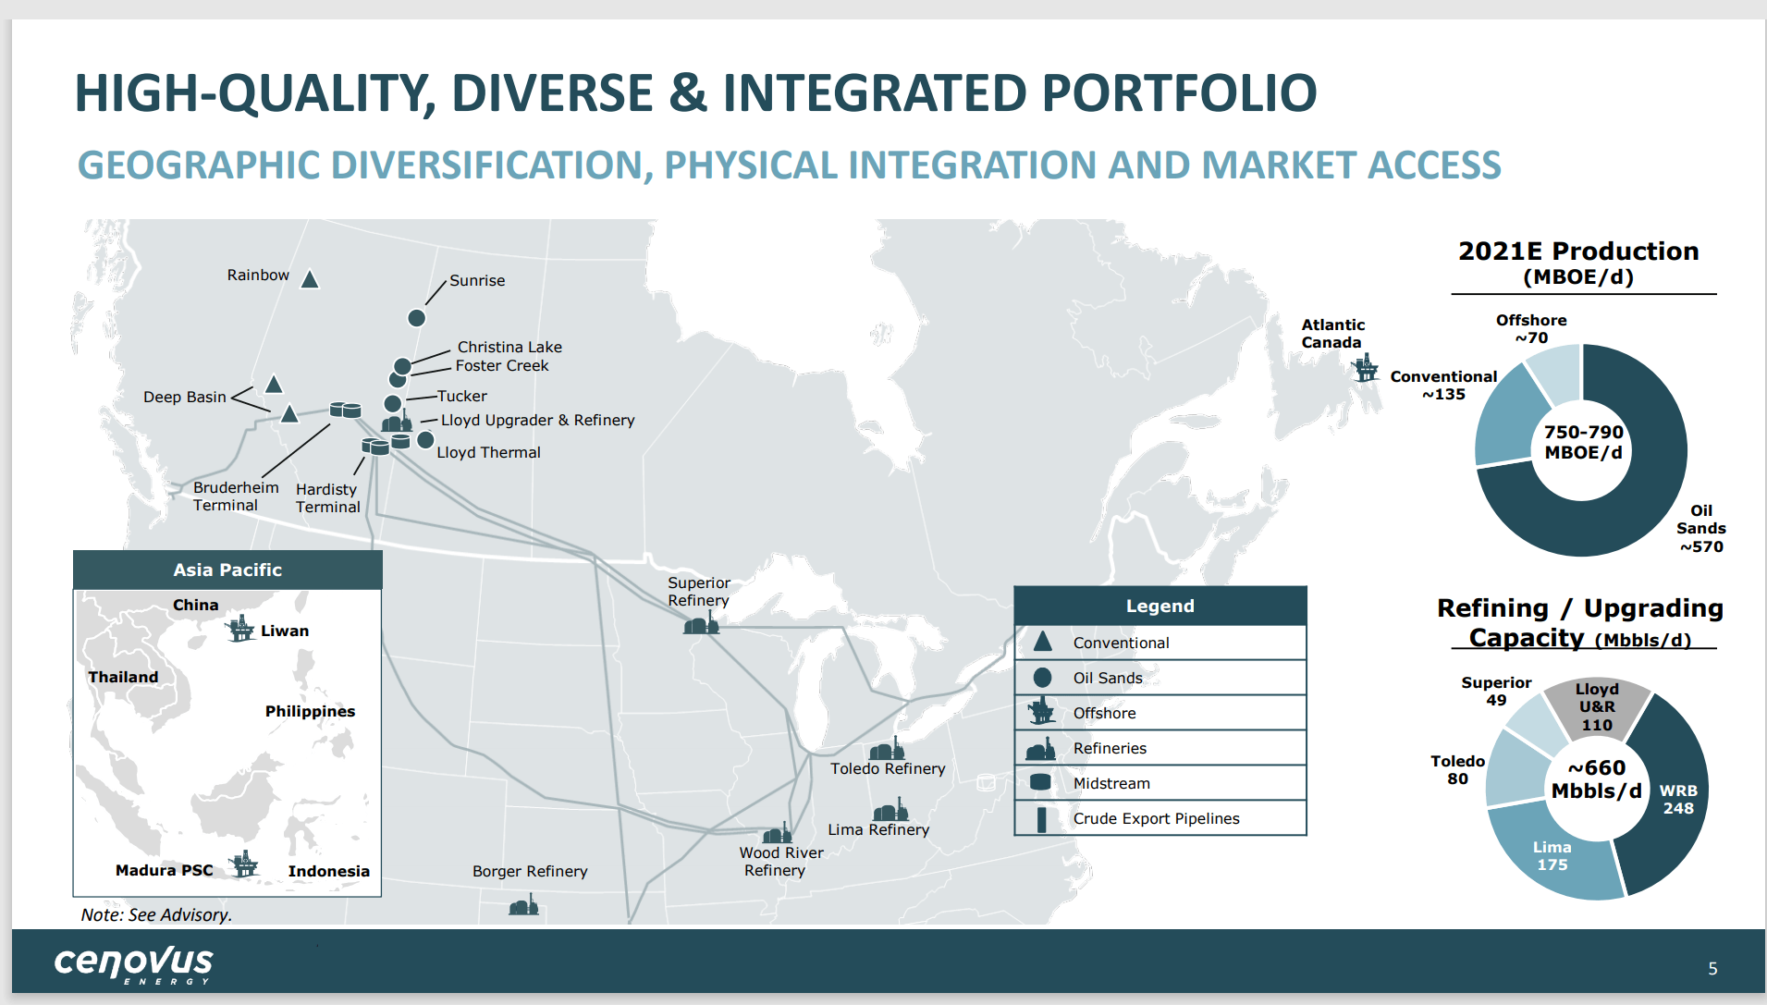Select the 'Atlantic Canada' map label
Image resolution: width=1767 pixels, height=1005 pixels.
[1332, 333]
